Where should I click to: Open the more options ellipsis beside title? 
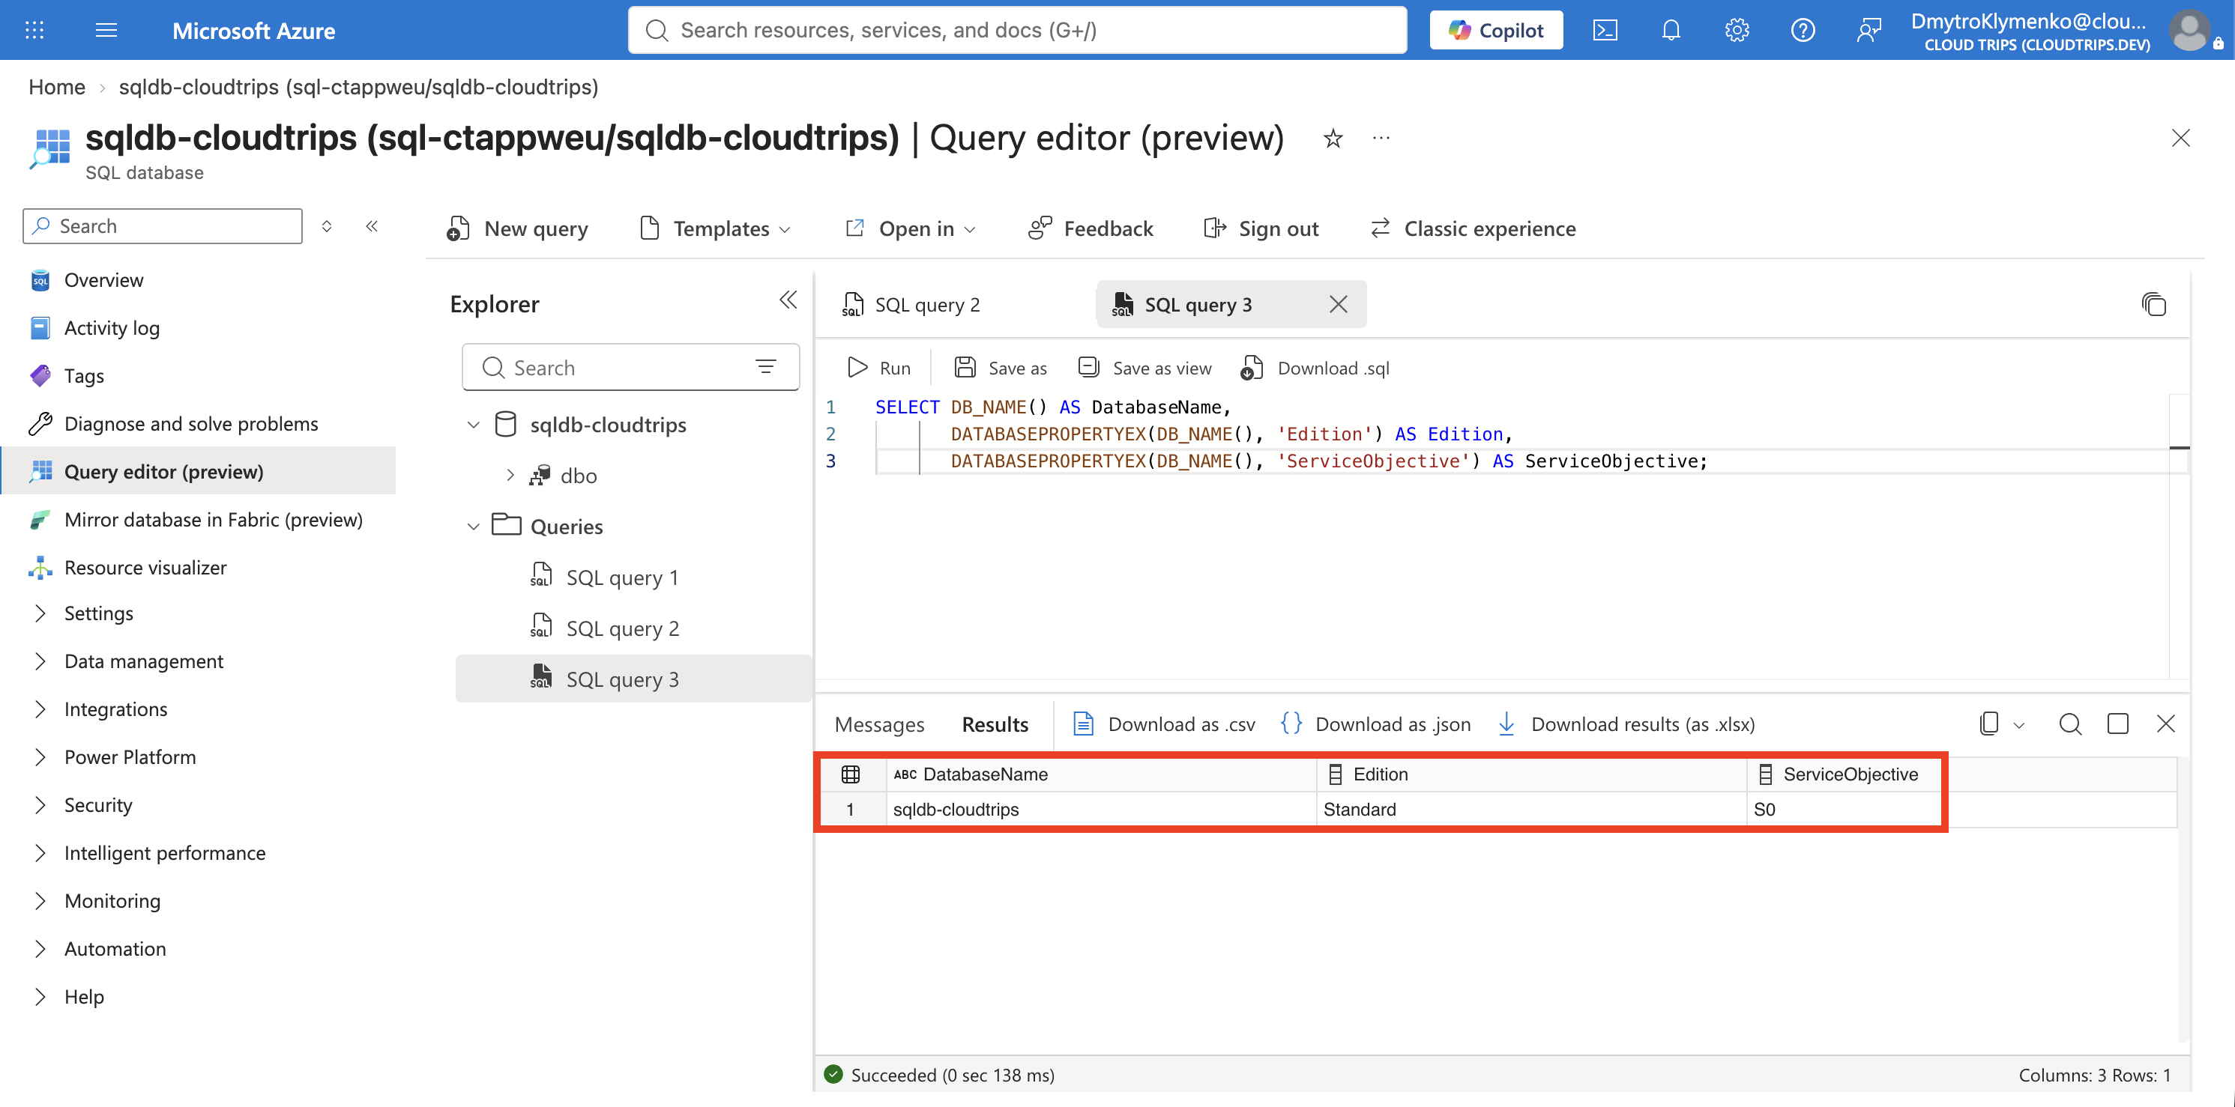pos(1381,138)
